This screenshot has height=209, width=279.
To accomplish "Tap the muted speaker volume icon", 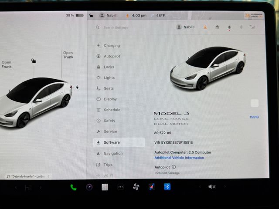I will tap(212, 187).
